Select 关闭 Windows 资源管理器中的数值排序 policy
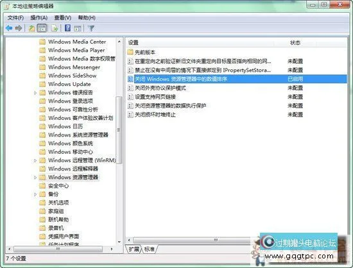Image resolution: width=353 pixels, height=268 pixels. [x=237, y=79]
